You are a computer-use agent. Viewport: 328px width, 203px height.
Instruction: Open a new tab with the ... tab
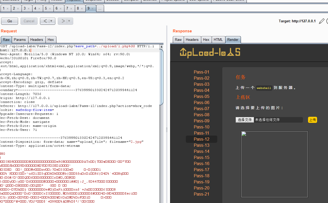[x=100, y=8]
